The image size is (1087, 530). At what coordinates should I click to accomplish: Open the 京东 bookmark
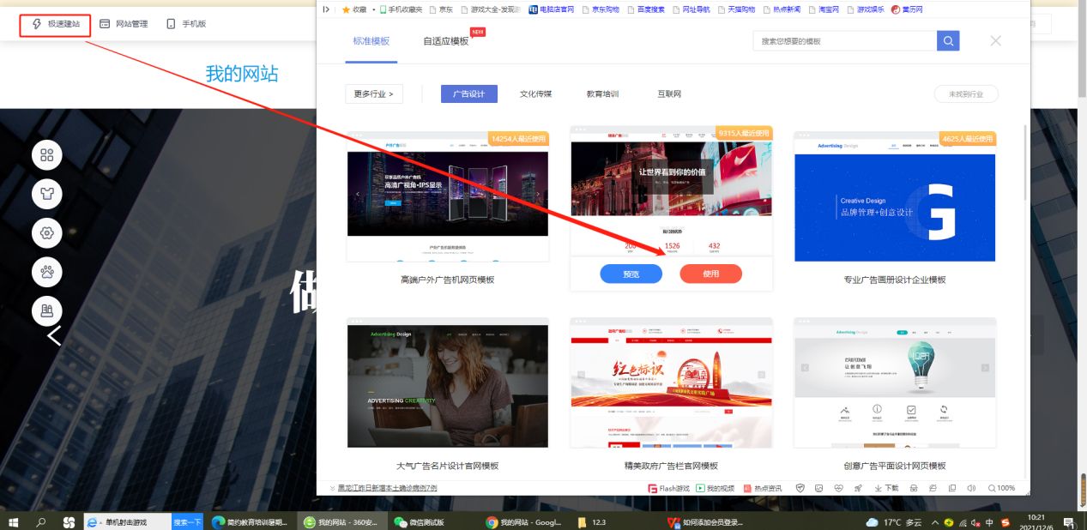(x=441, y=9)
